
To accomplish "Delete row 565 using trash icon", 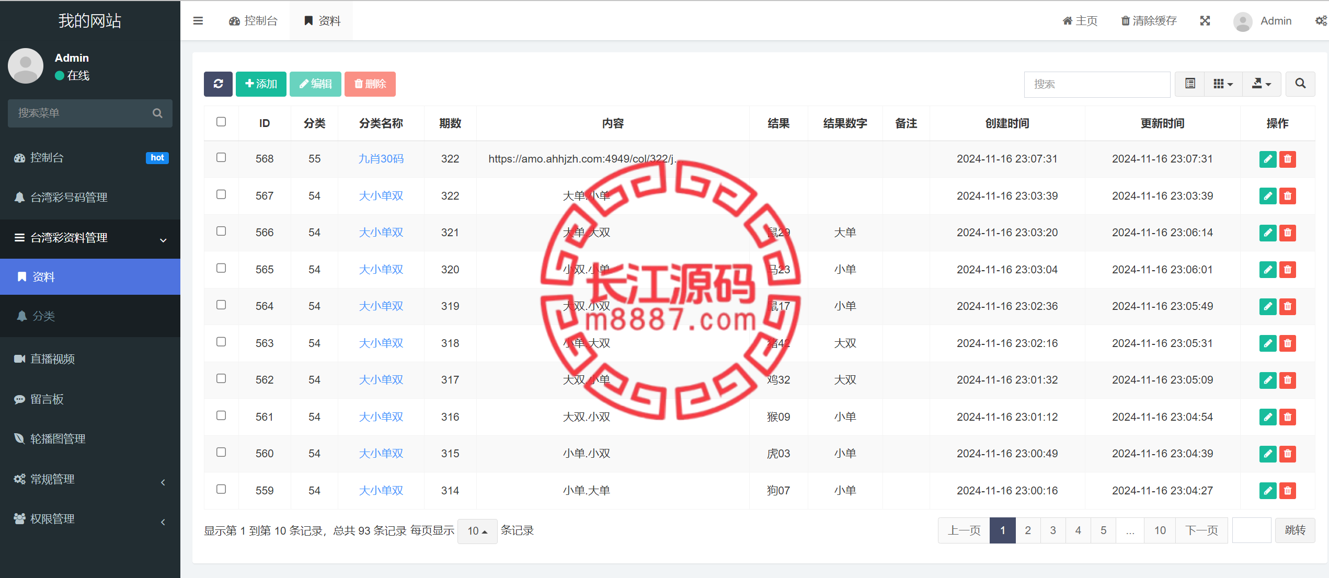I will [1288, 270].
